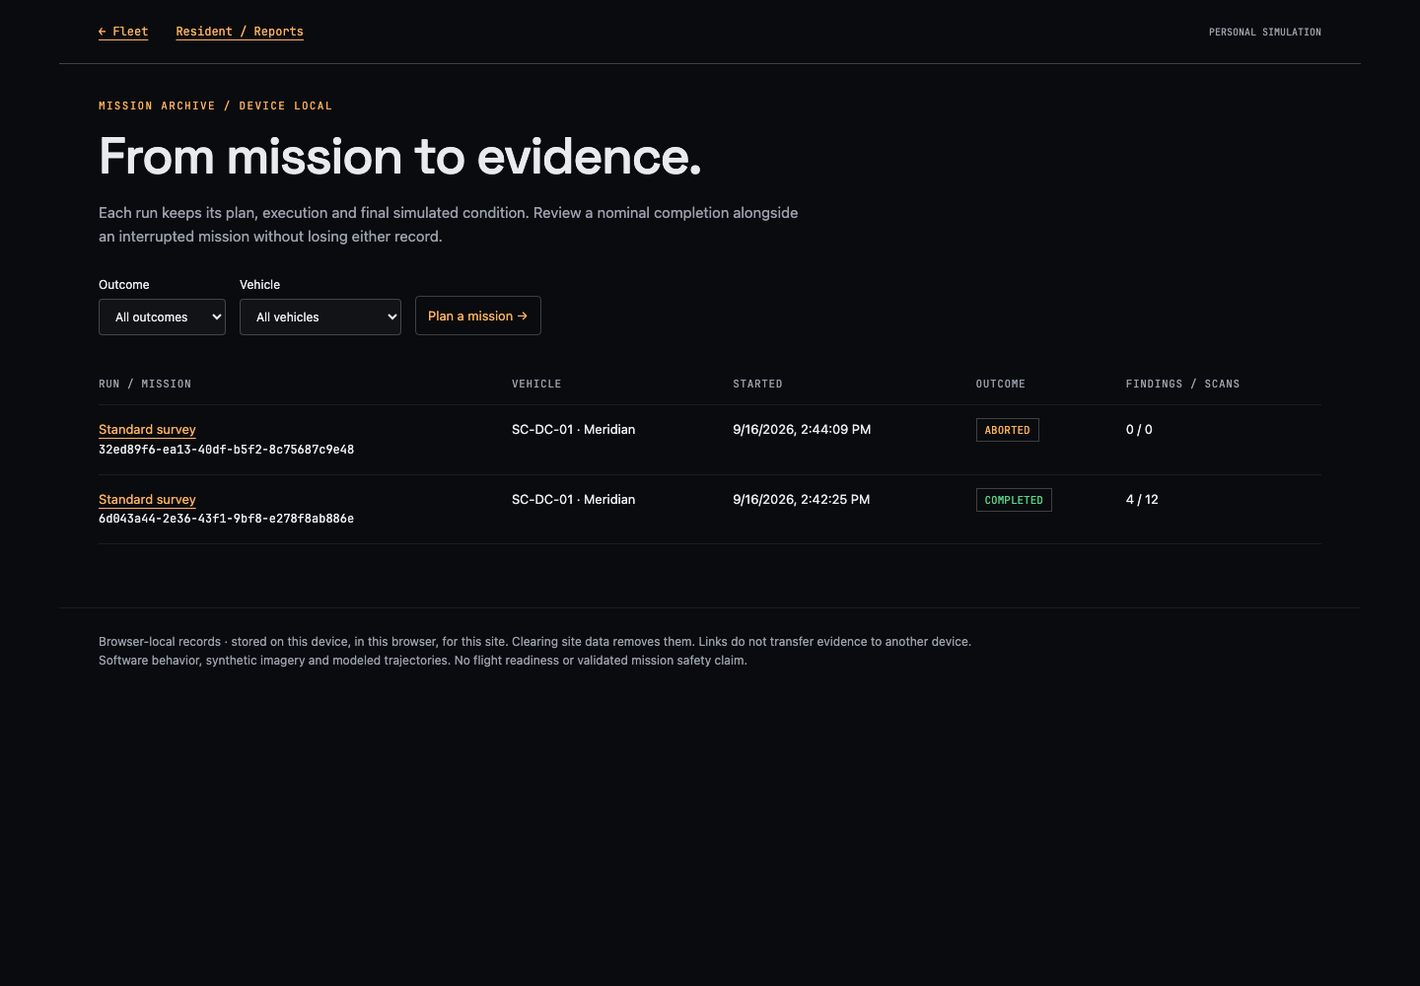The image size is (1420, 986).
Task: Click MISSION ARCHIVE / DEVICE LOCAL breadcrumb text
Action: (215, 106)
